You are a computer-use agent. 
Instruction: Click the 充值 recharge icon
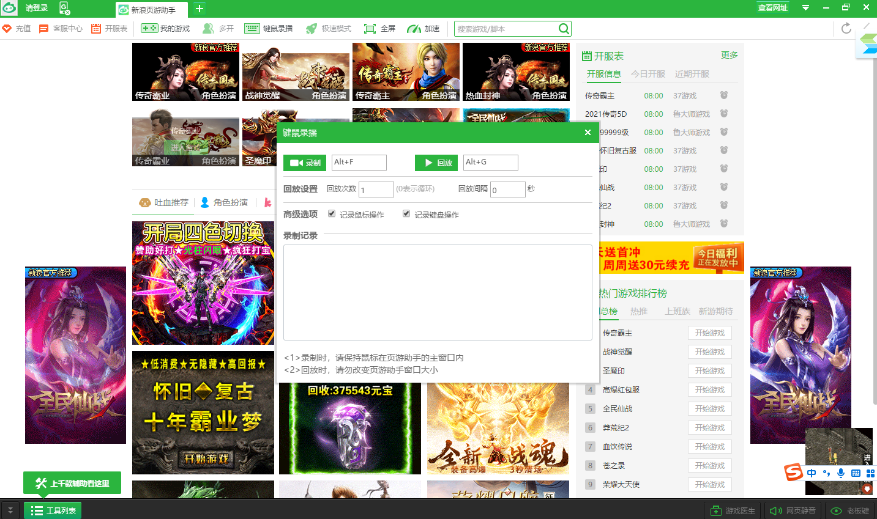(7, 29)
